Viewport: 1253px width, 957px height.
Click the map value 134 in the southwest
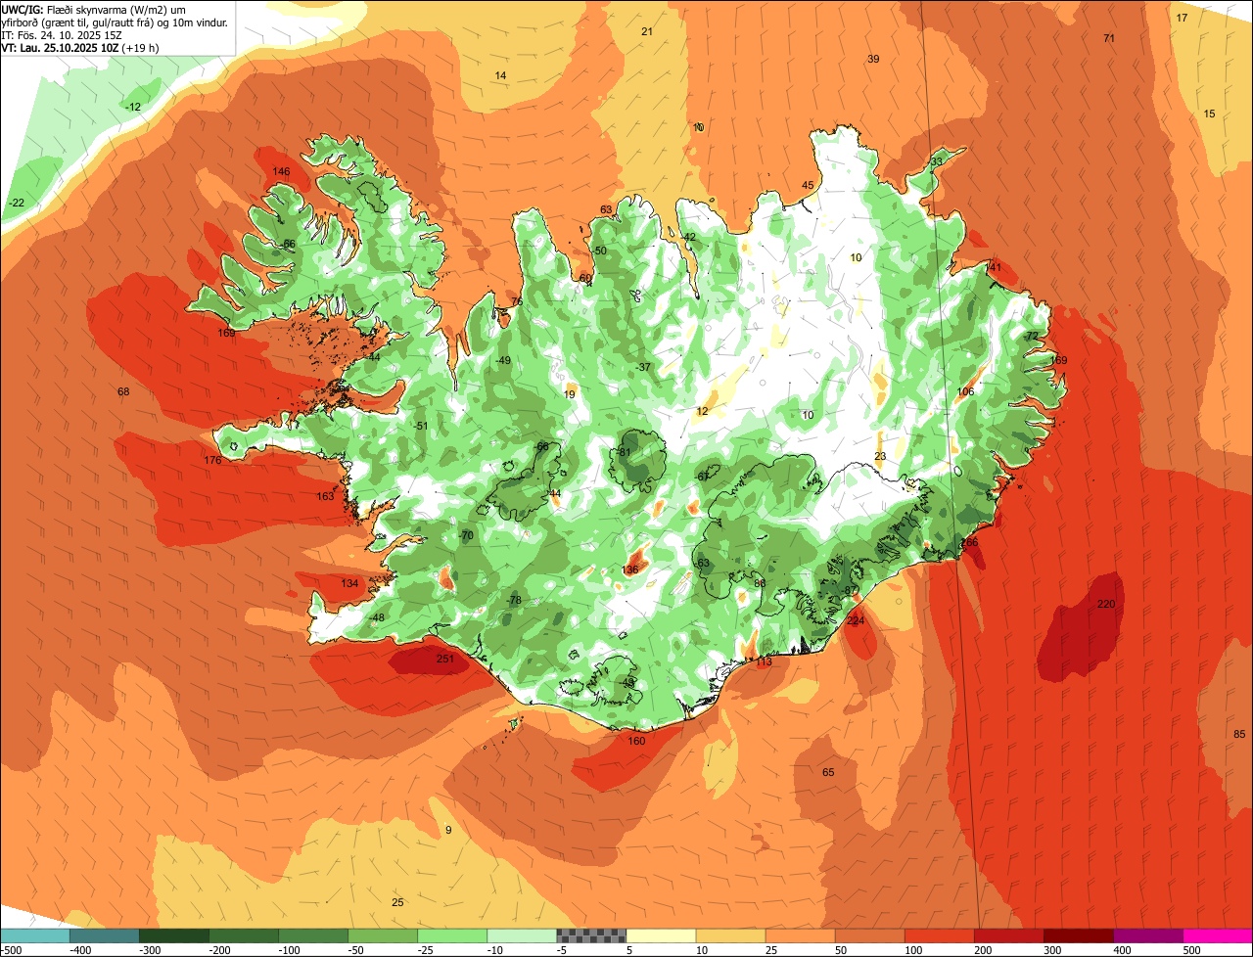tap(349, 583)
